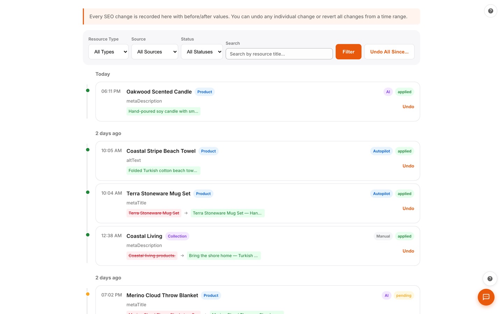The height and width of the screenshot is (314, 503).
Task: Click the Product badge beside Coastal Stripe Beach Towel
Action: [x=209, y=151]
